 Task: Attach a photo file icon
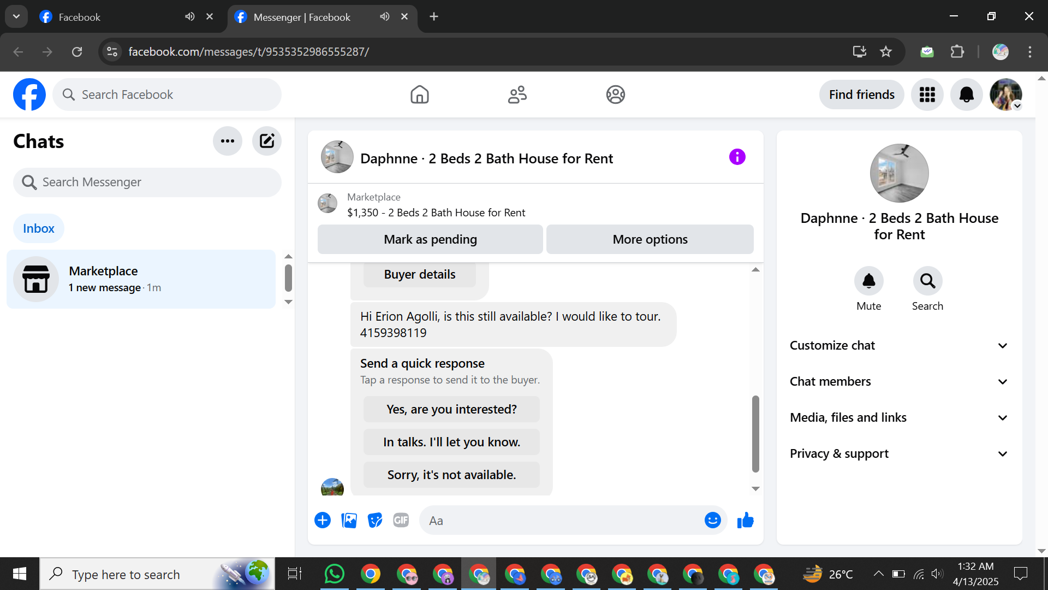pyautogui.click(x=349, y=520)
